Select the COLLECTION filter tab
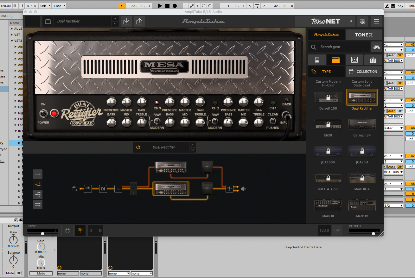The height and width of the screenshot is (278, 415). point(364,72)
